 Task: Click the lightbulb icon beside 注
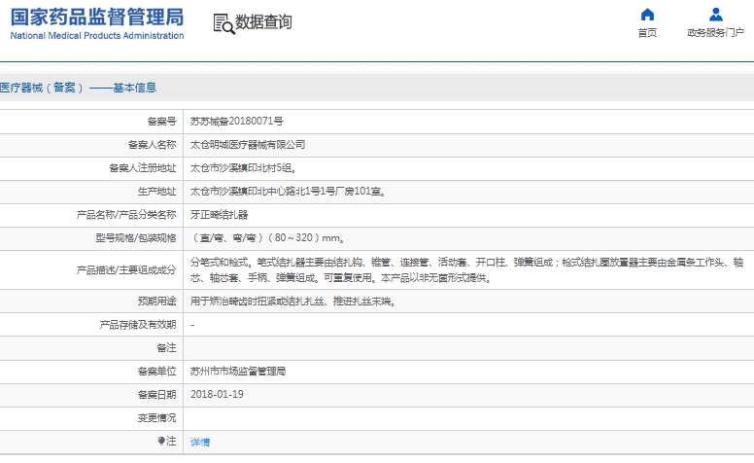coord(161,441)
